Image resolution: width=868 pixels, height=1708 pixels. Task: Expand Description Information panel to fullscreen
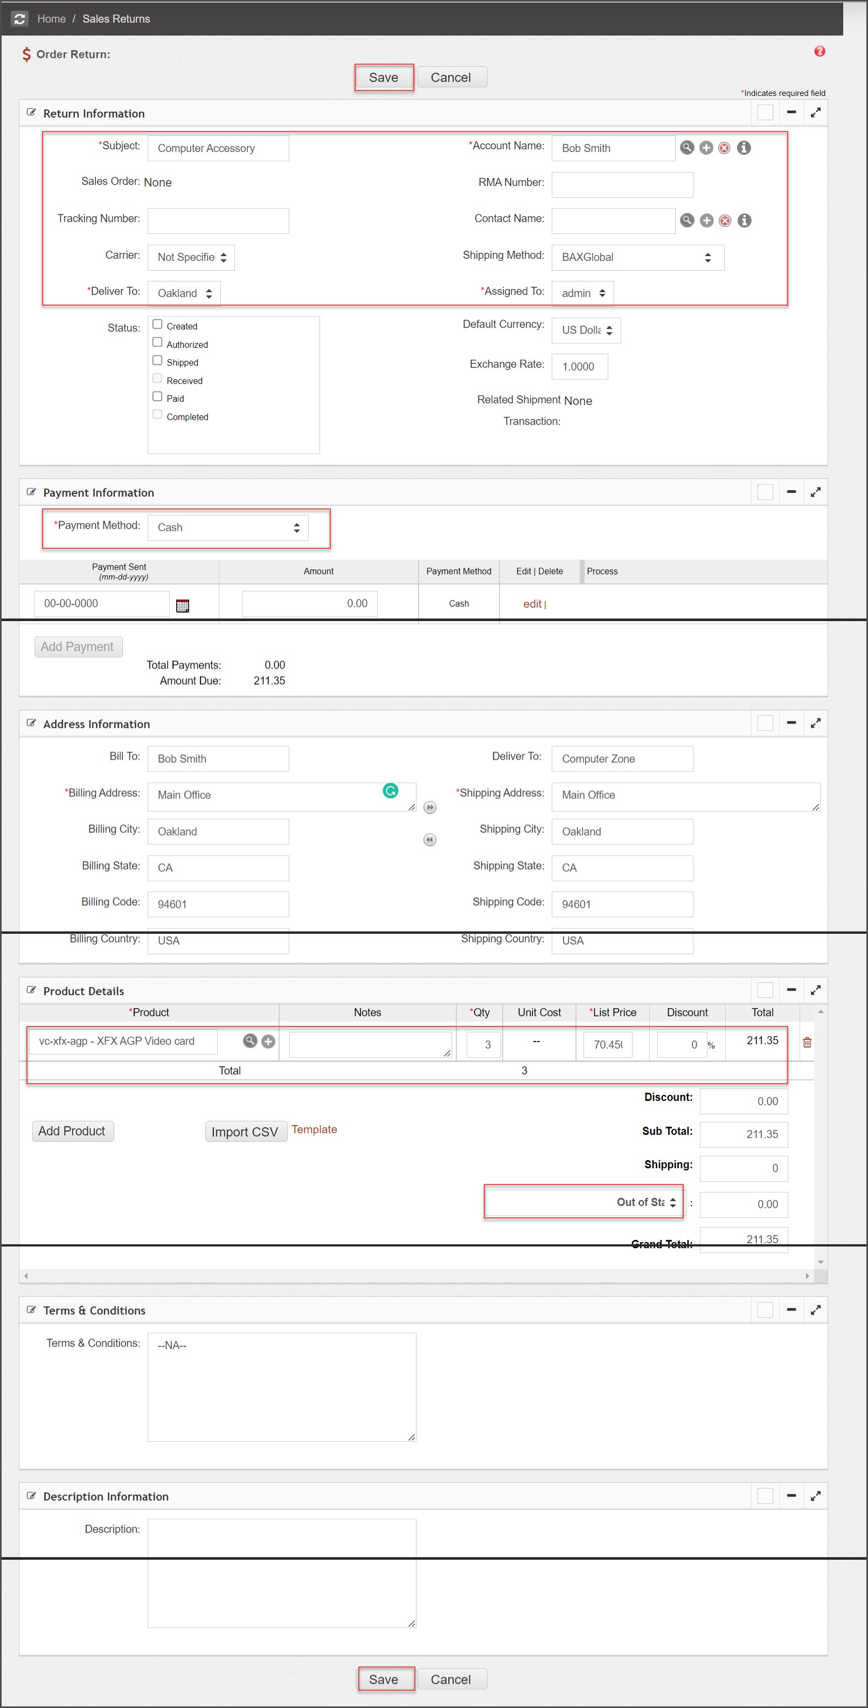point(816,1496)
